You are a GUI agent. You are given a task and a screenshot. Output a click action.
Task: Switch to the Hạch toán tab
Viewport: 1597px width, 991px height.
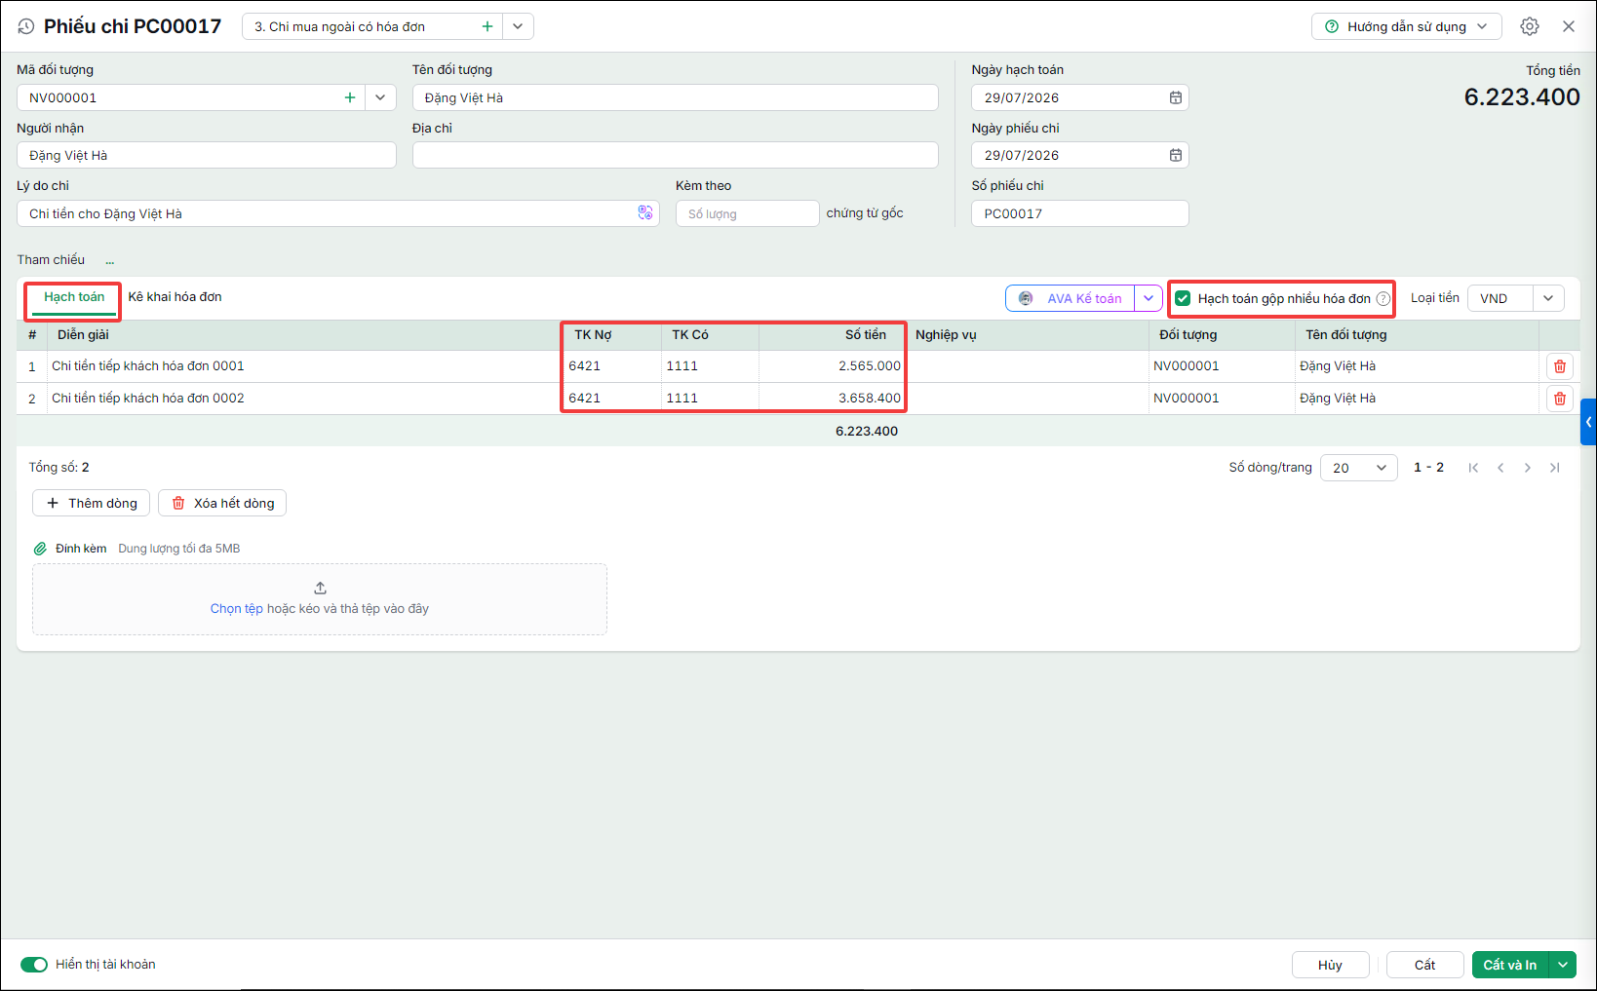click(74, 297)
